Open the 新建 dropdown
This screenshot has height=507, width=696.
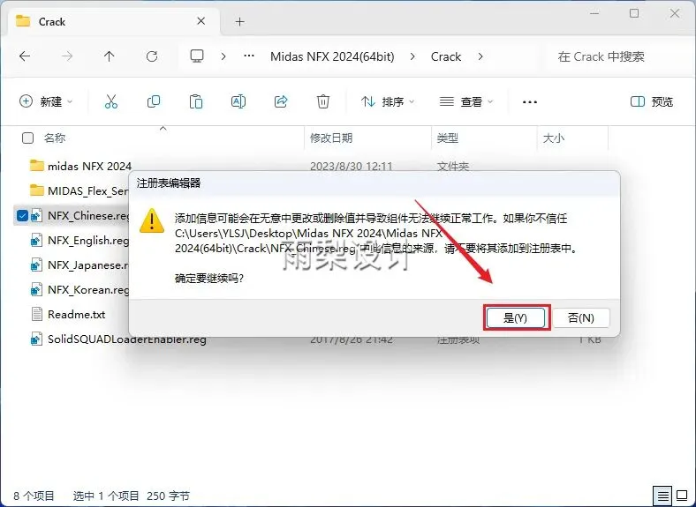click(x=46, y=101)
